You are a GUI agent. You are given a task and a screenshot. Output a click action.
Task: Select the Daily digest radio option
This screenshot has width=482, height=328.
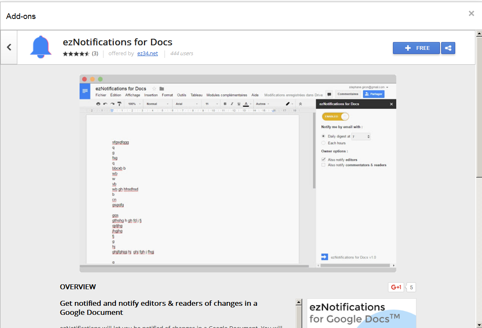[323, 136]
